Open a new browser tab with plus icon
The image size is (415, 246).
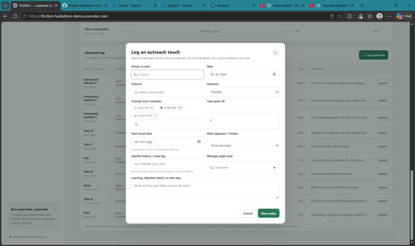pos(362,5)
